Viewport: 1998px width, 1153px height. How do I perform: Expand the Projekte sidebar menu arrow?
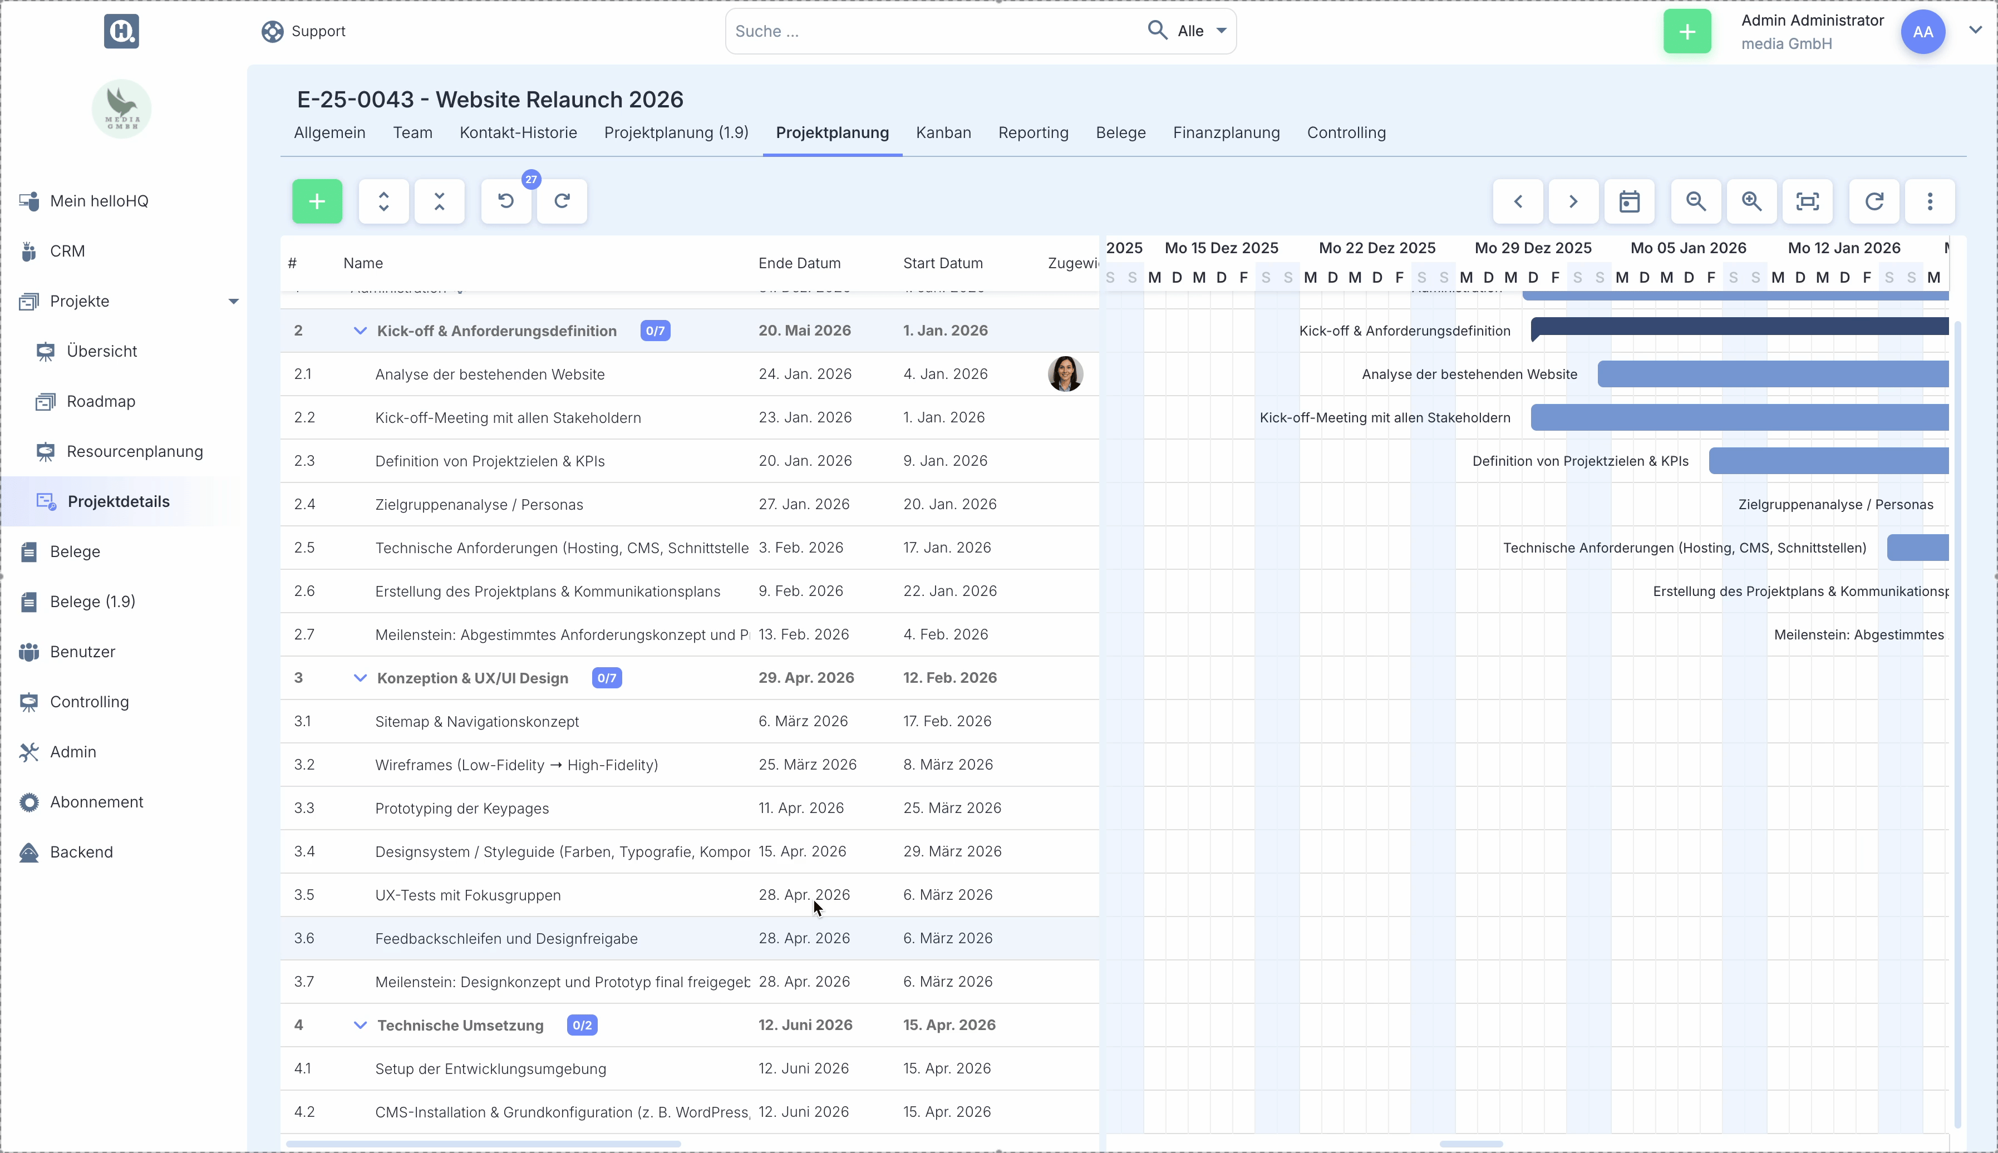point(234,301)
